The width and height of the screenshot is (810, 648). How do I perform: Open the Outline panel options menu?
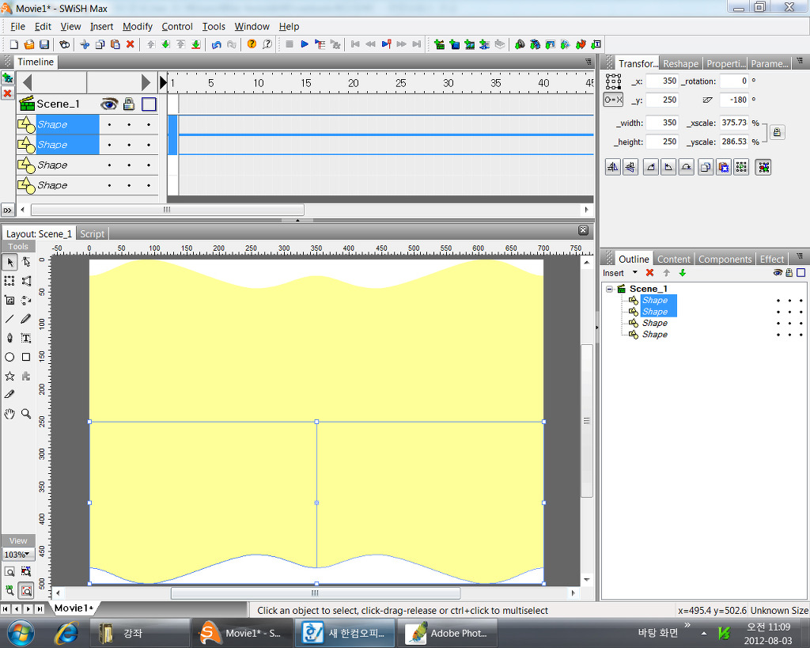(x=801, y=256)
